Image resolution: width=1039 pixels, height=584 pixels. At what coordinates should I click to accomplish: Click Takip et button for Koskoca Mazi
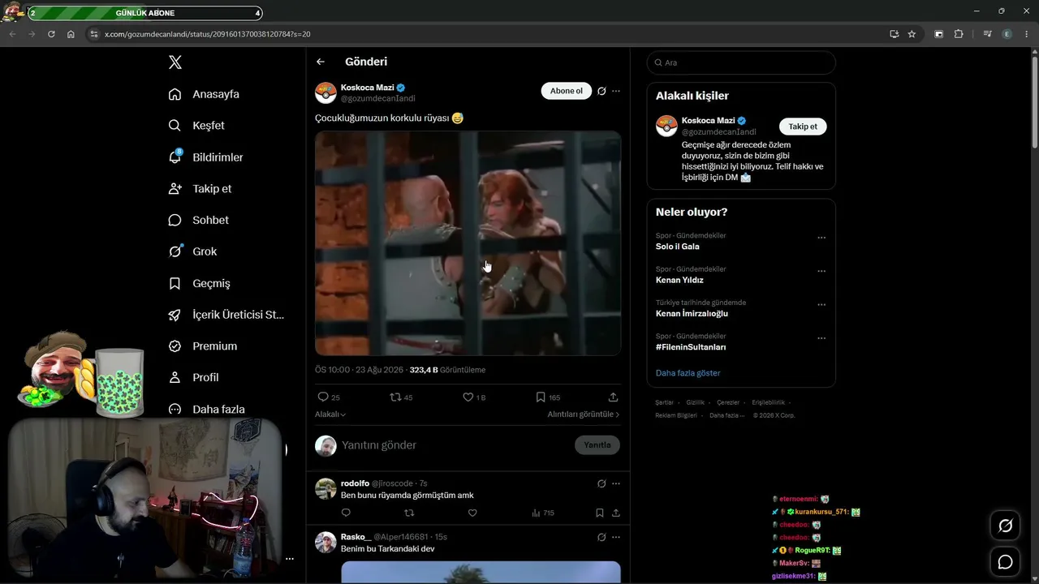point(803,127)
